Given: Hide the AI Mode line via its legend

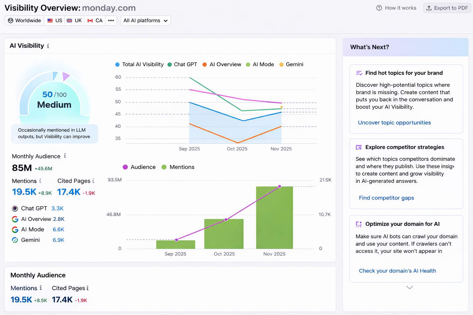Looking at the screenshot, I should tap(260, 64).
